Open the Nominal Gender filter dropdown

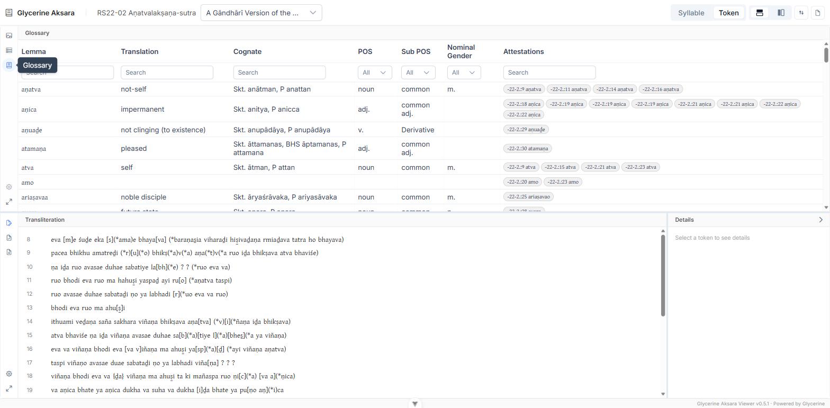[464, 72]
